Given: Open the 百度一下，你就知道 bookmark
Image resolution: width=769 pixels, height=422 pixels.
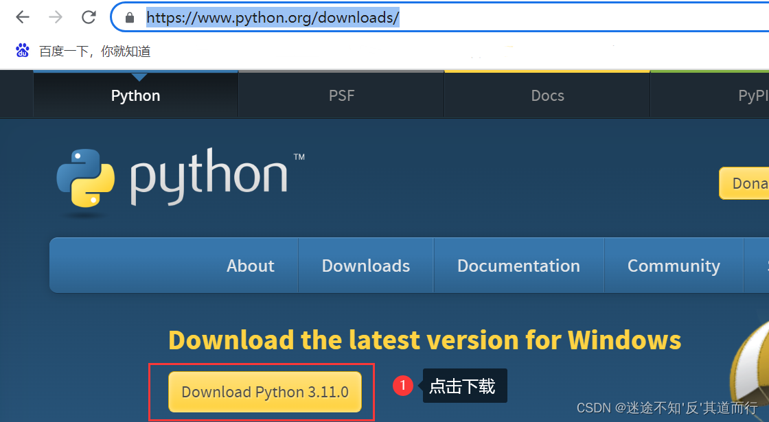Looking at the screenshot, I should pos(95,51).
